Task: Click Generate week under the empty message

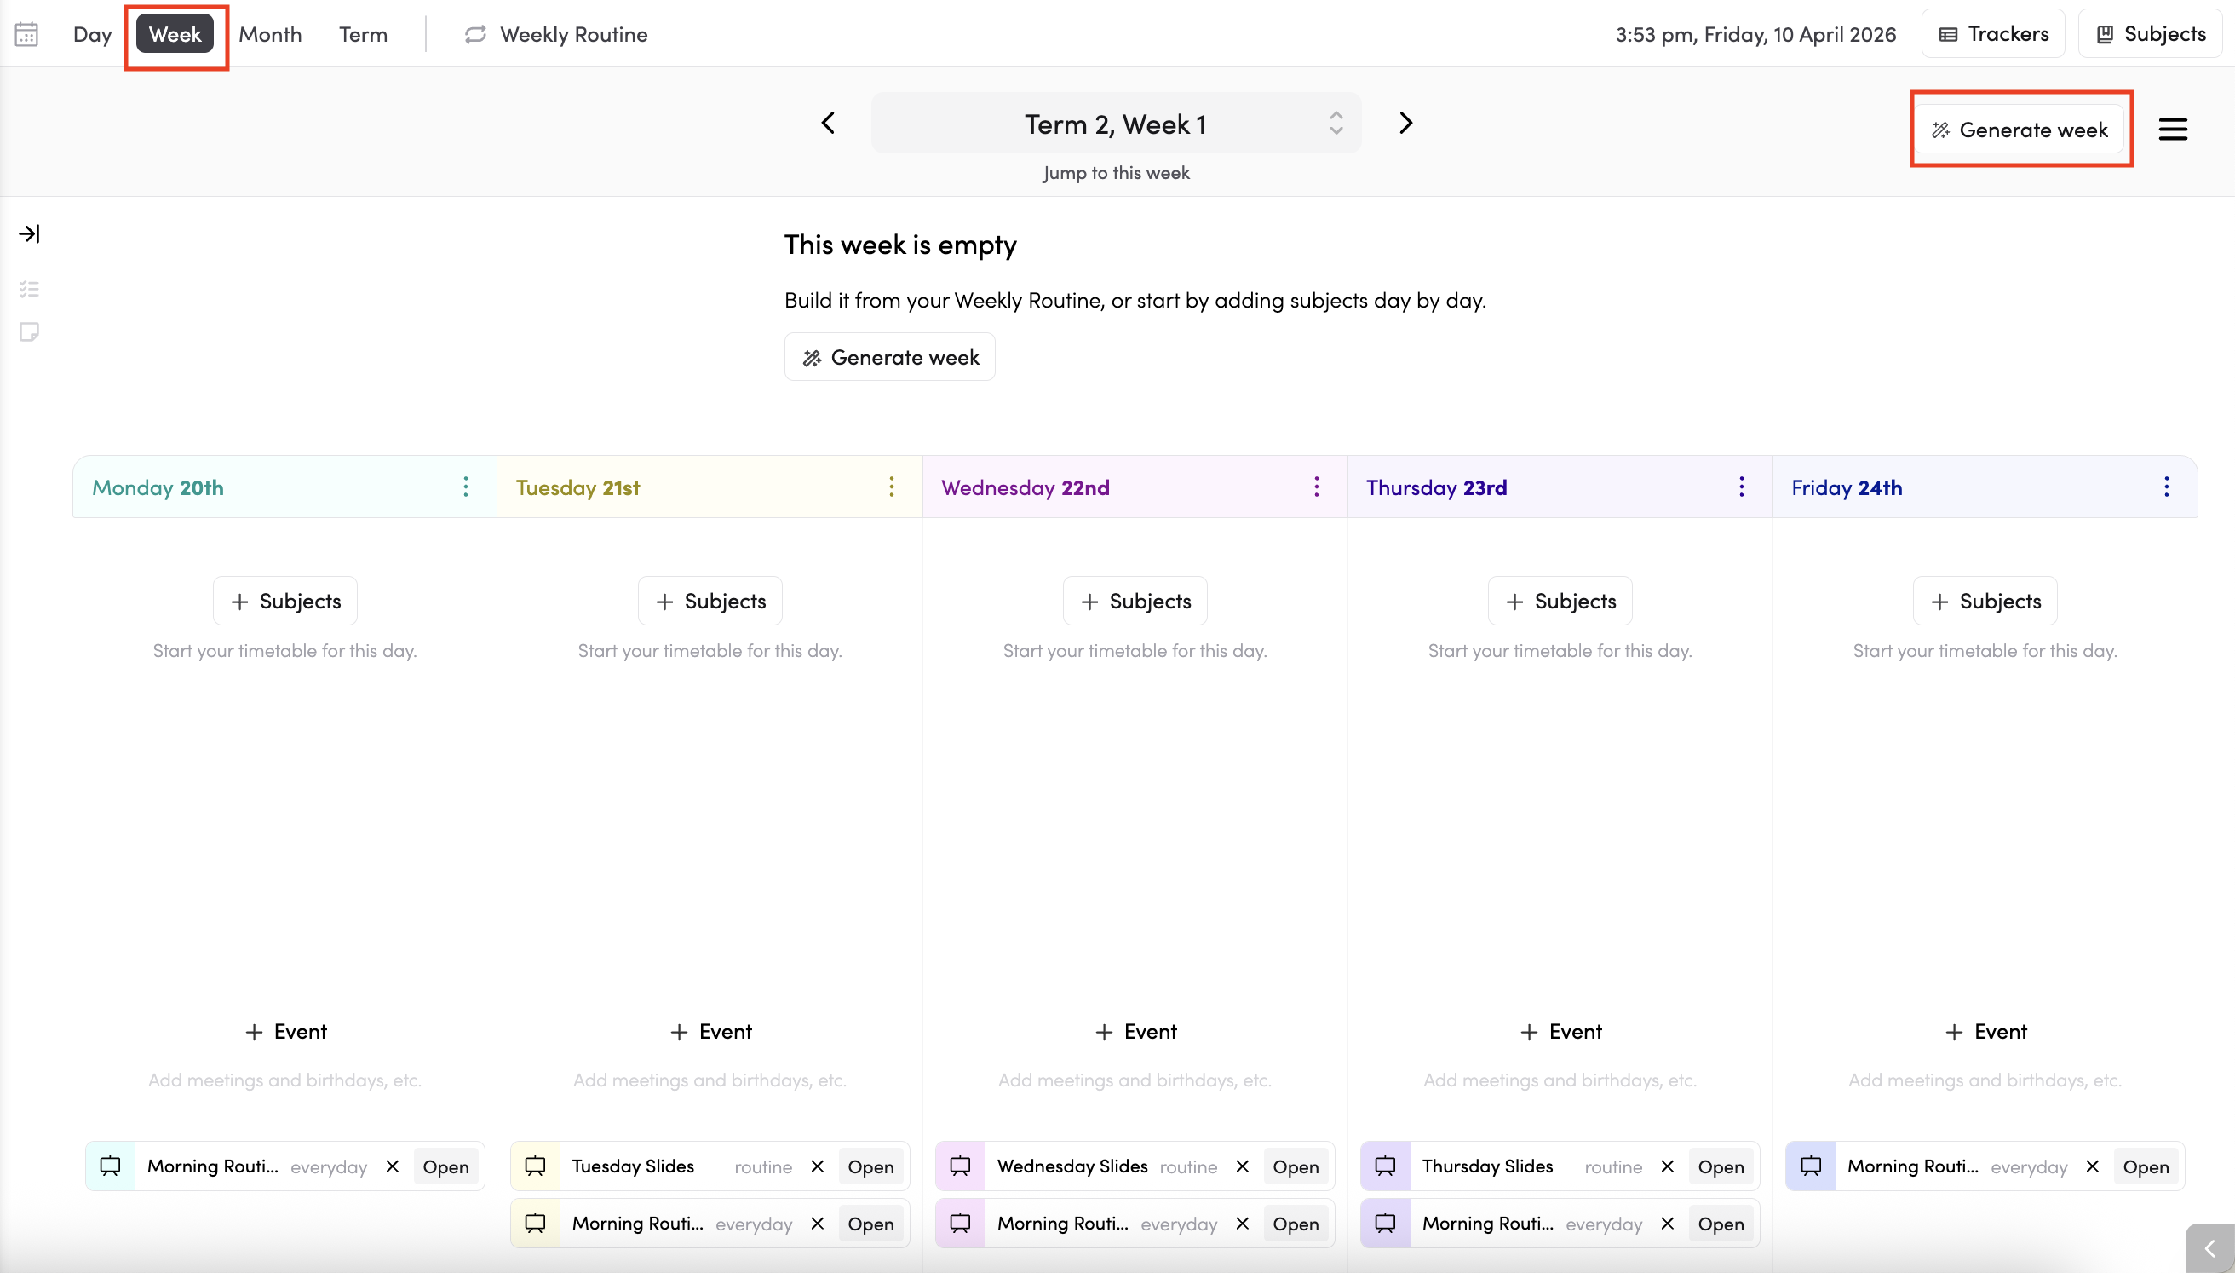Action: [889, 357]
